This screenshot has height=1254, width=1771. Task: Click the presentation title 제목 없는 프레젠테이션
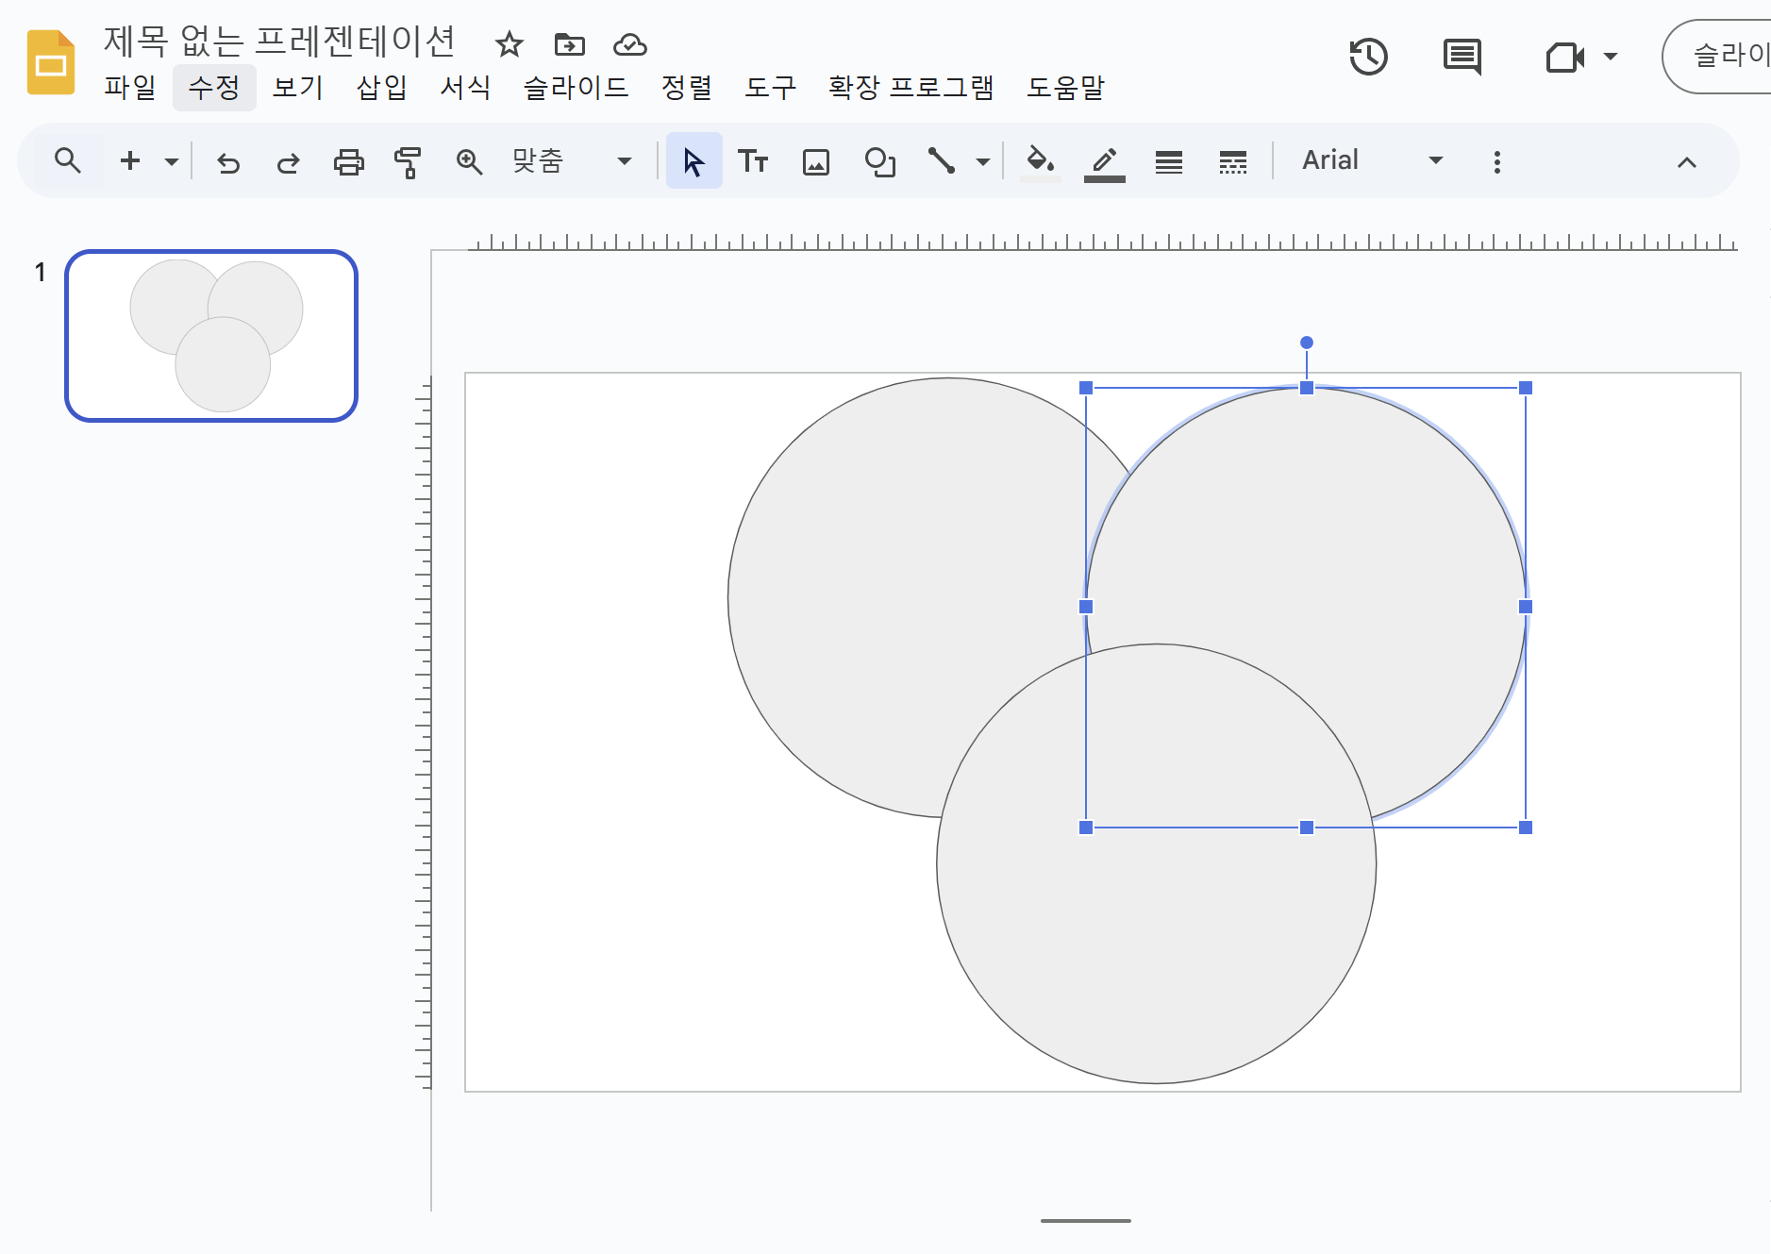click(279, 41)
